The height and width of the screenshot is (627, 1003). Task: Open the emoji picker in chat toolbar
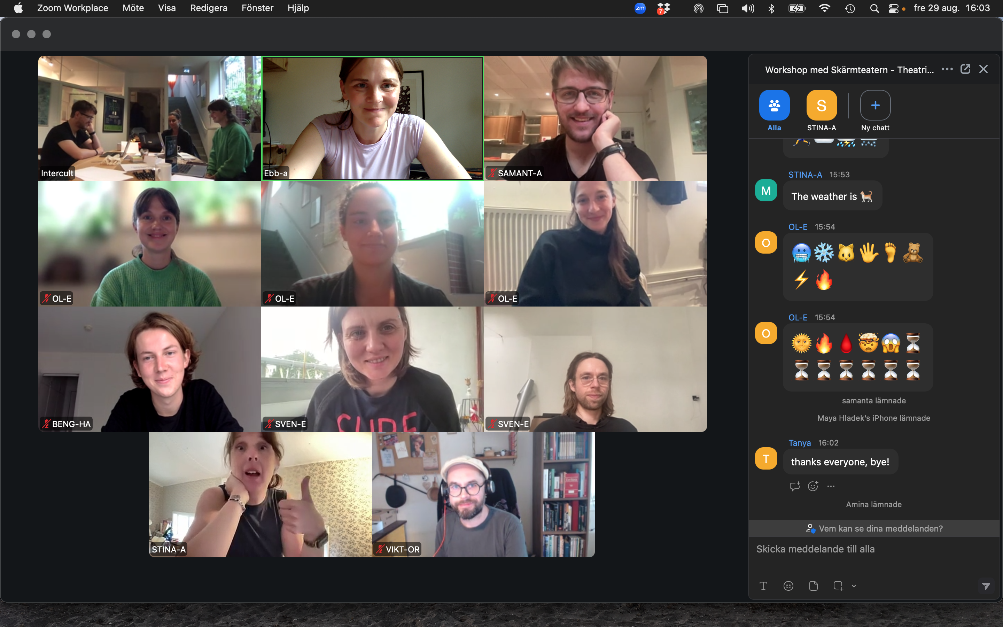coord(788,586)
